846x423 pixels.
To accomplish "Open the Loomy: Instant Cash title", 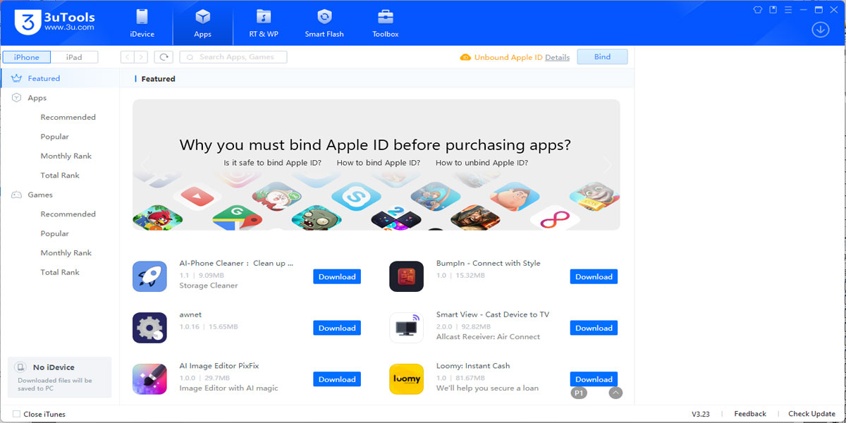I will point(473,366).
